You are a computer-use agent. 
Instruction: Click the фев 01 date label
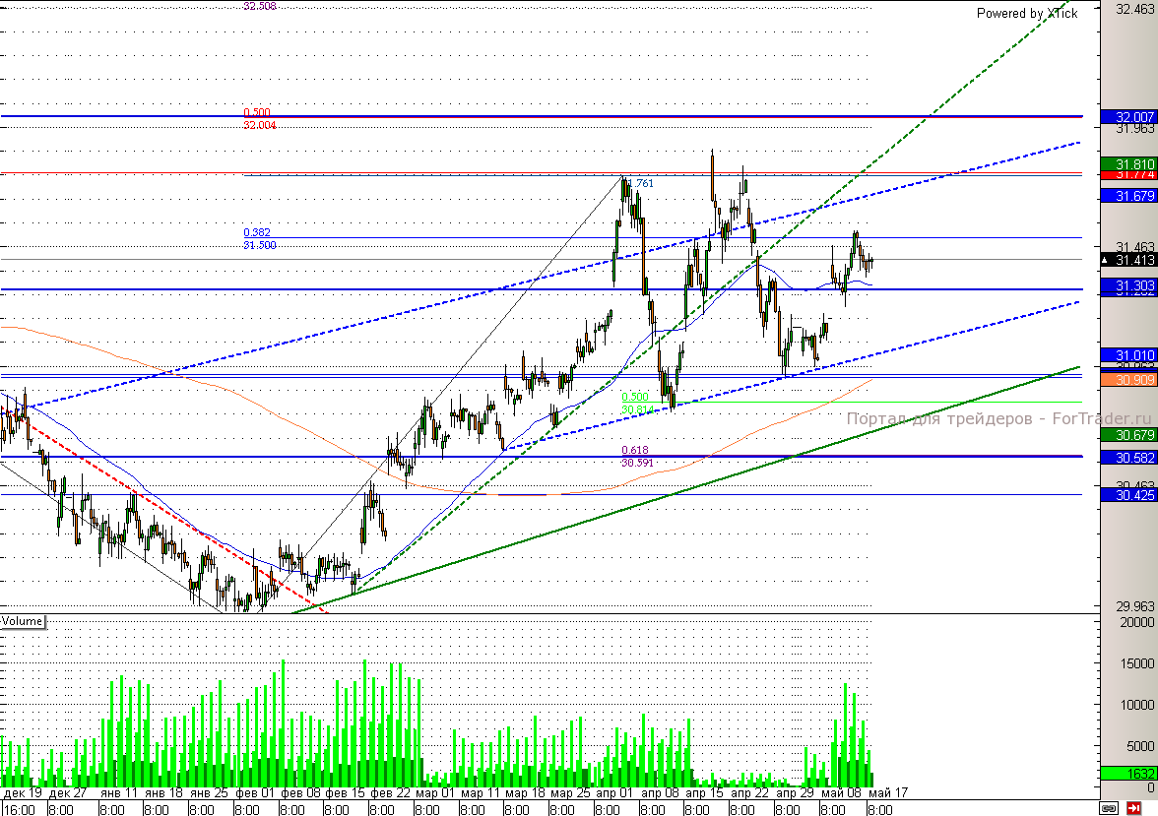pos(255,792)
